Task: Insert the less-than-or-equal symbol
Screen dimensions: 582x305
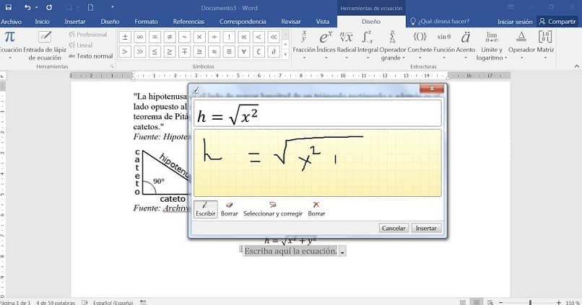Action: click(155, 51)
